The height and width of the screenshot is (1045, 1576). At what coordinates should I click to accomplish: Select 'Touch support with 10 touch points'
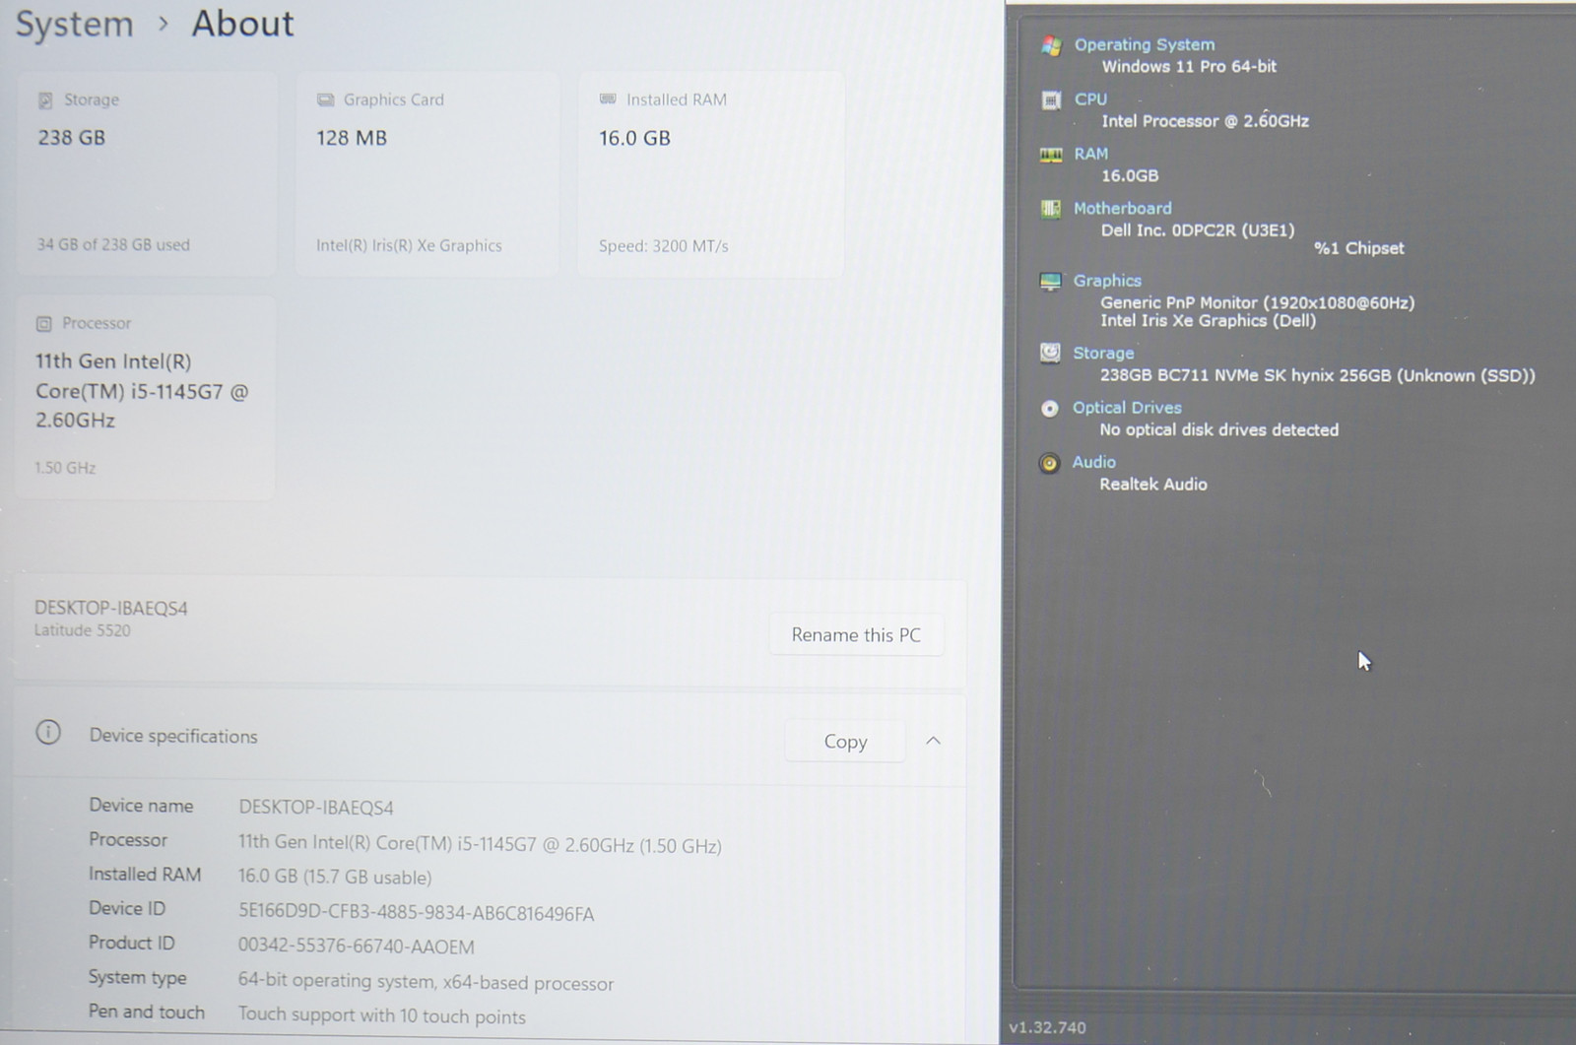pos(381,1015)
